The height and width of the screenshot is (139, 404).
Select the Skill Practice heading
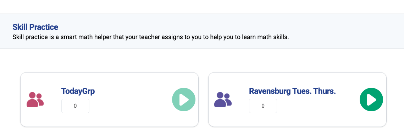pyautogui.click(x=35, y=27)
